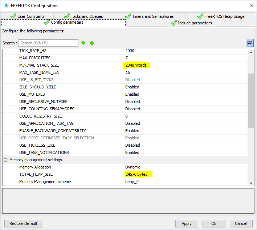Screen dimensions: 257x230
Task: Click the Restore Default button
Action: [24, 223]
